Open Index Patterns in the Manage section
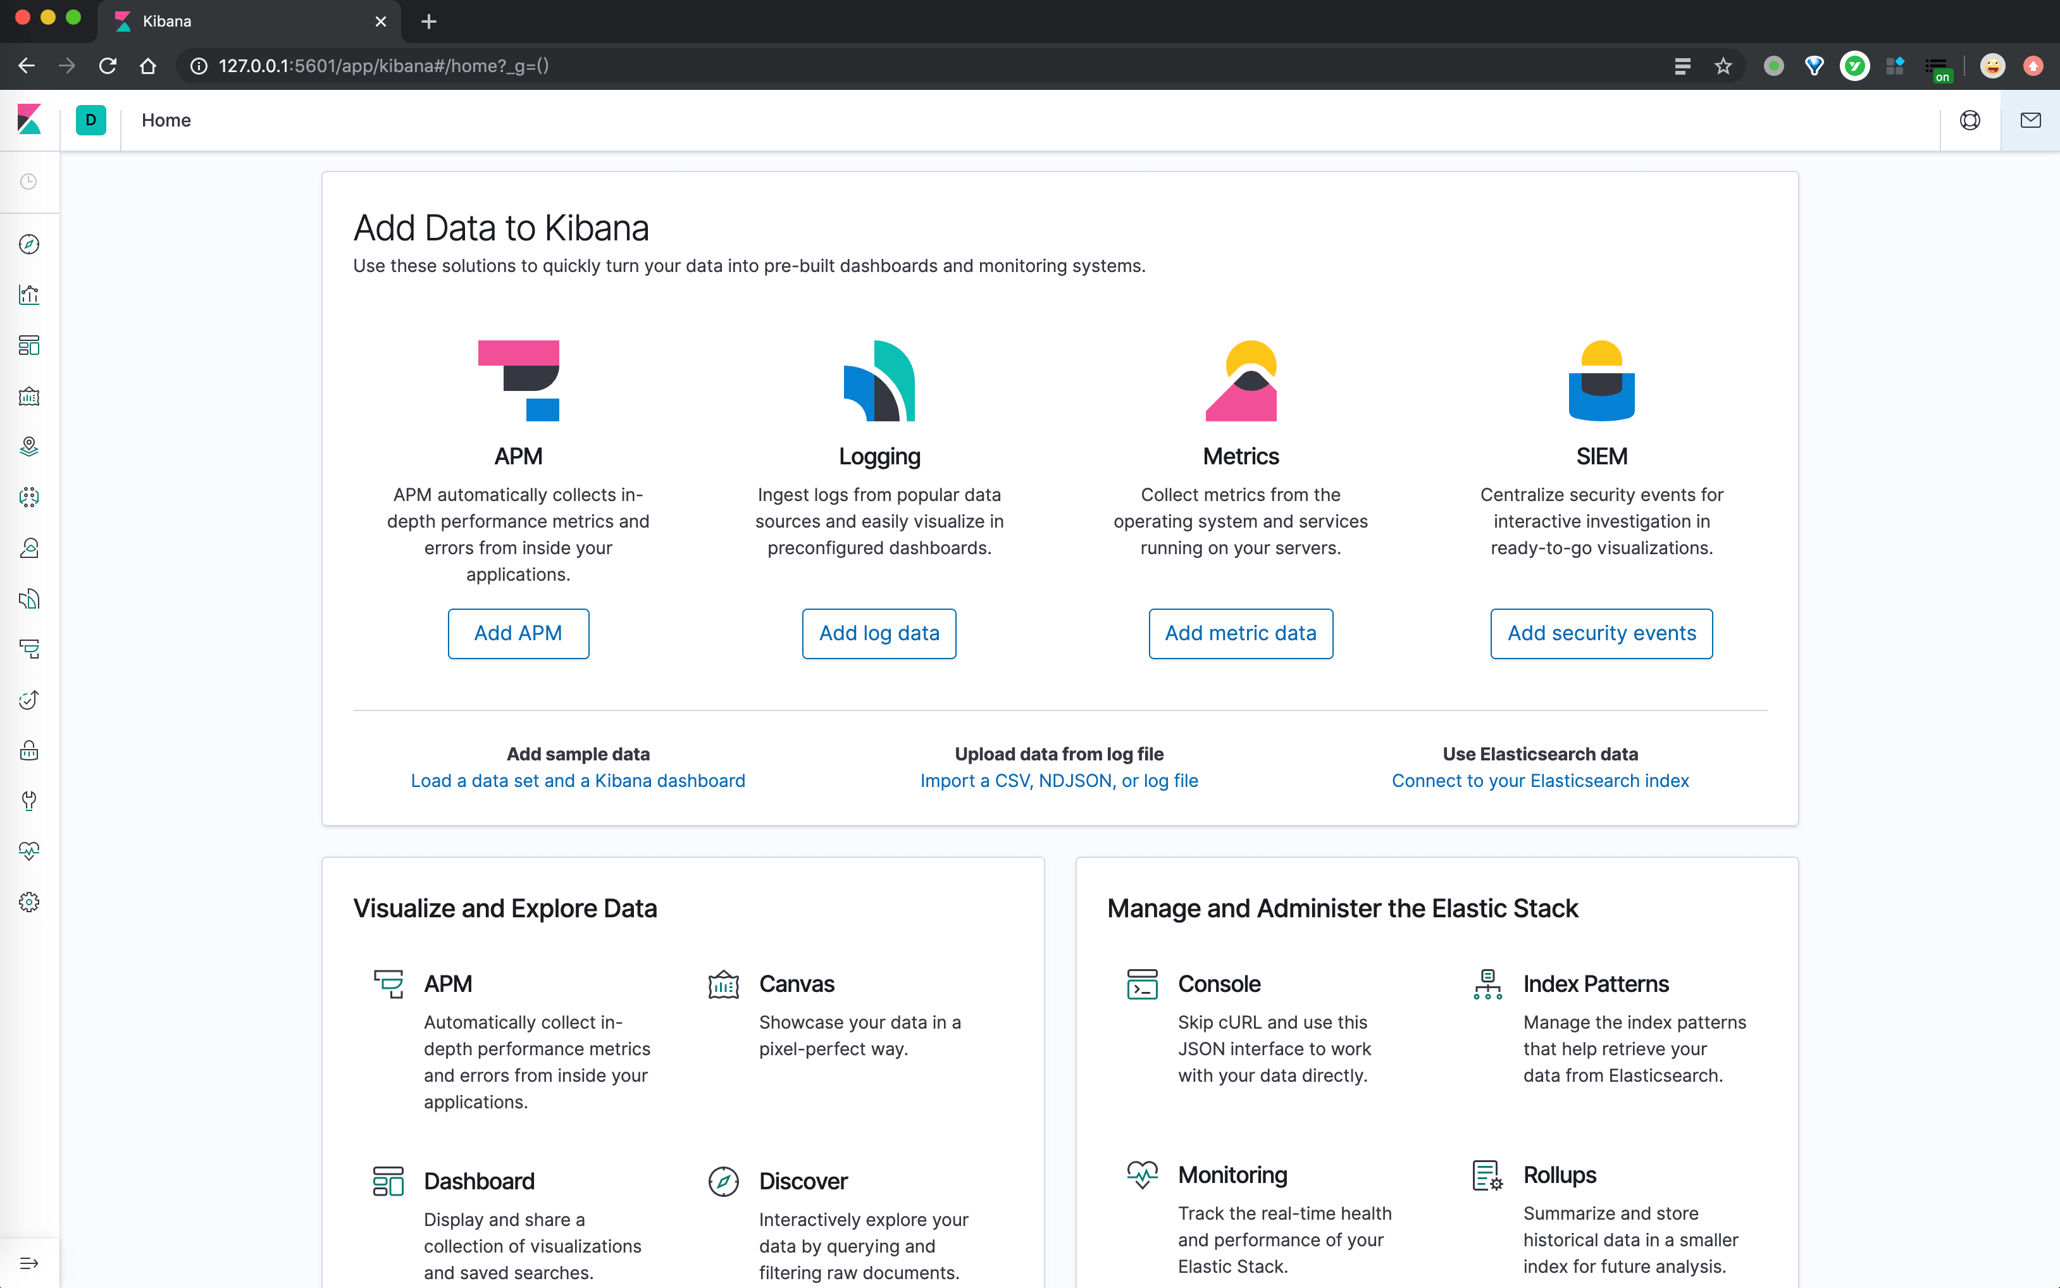The image size is (2060, 1288). 1596,984
